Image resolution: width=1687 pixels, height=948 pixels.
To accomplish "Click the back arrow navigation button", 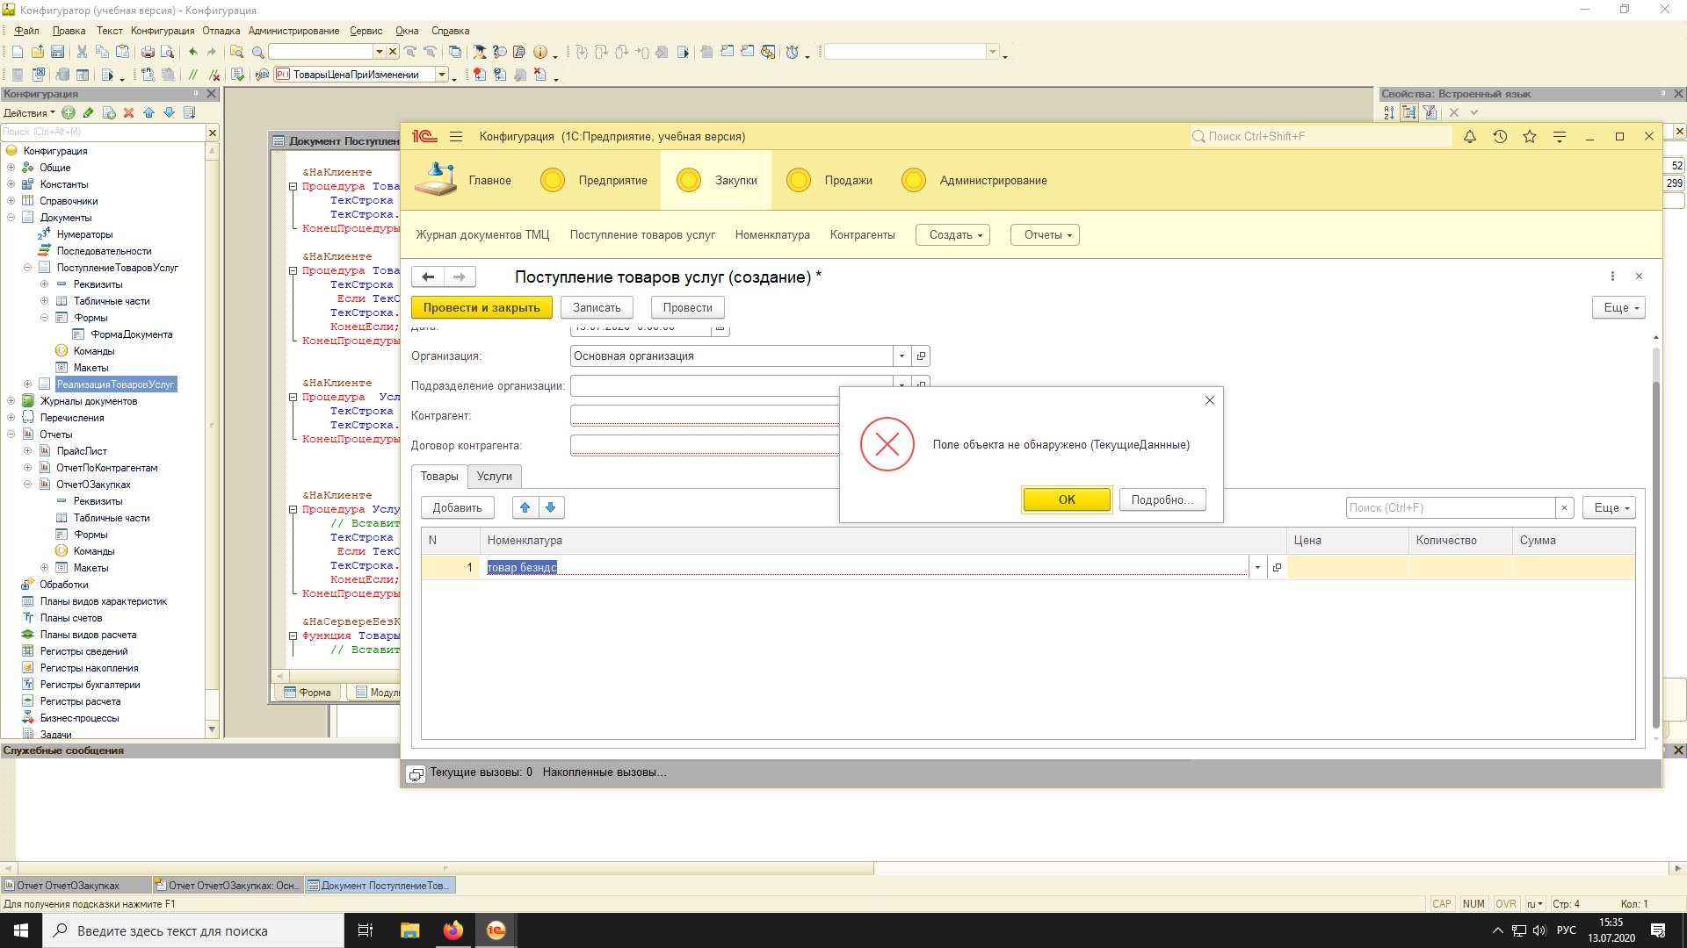I will pyautogui.click(x=428, y=277).
